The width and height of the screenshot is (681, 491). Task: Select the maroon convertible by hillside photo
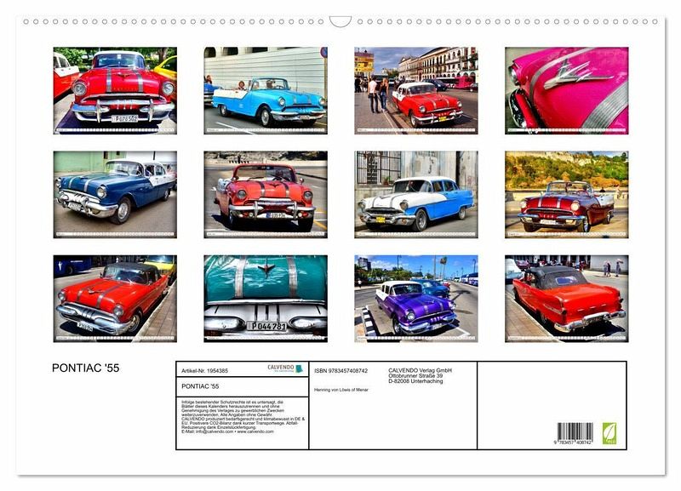566,195
